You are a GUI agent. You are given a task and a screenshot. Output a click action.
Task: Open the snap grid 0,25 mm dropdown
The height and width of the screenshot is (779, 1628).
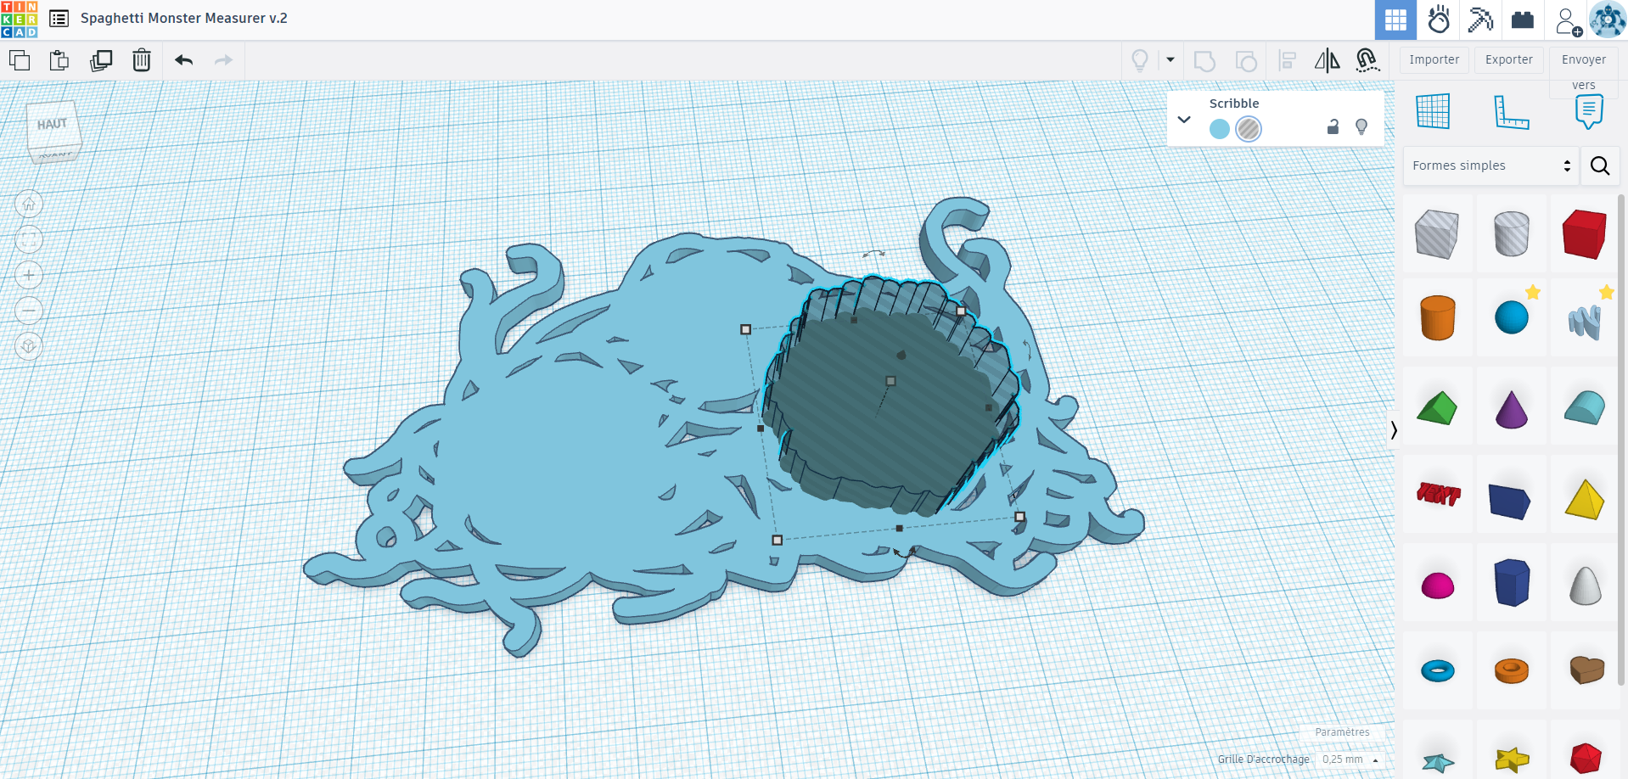pos(1350,759)
